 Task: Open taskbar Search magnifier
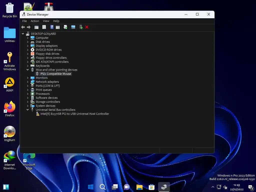(103, 187)
